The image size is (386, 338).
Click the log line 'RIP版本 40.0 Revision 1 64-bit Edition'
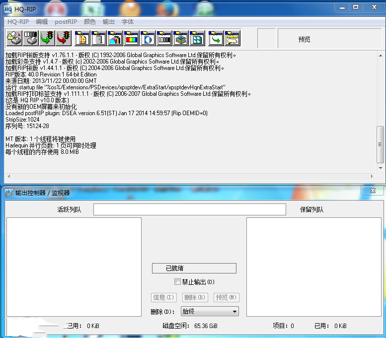[51, 74]
